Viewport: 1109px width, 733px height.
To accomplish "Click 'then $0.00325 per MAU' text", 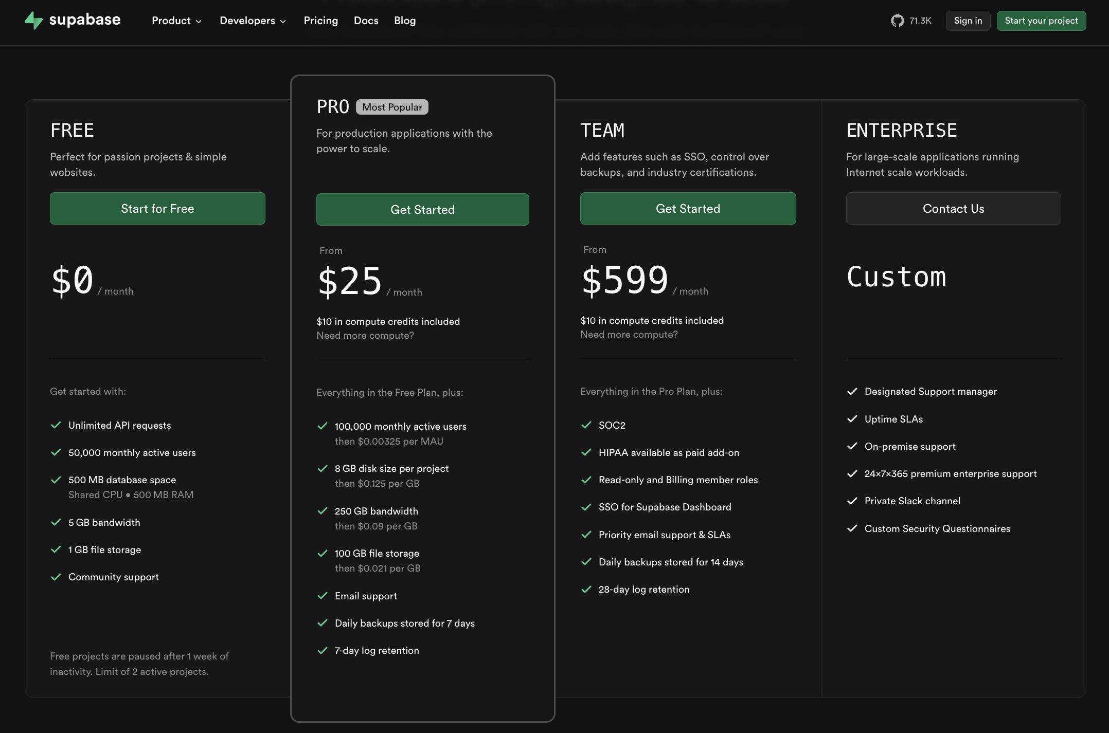I will 389,441.
